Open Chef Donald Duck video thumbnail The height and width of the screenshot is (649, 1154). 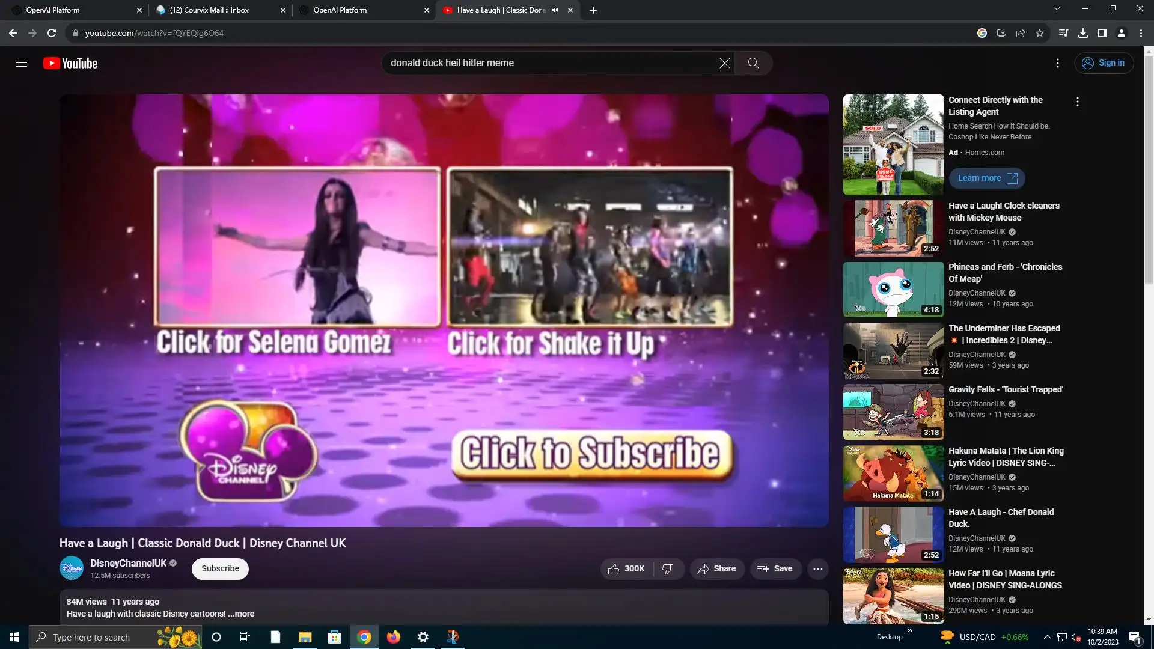893,534
